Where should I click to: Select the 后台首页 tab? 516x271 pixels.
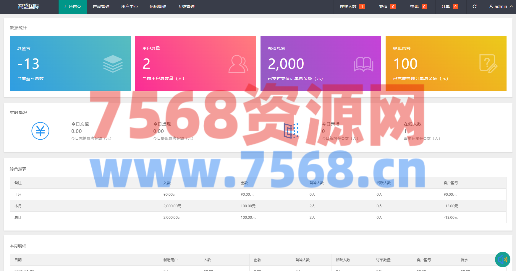point(72,6)
